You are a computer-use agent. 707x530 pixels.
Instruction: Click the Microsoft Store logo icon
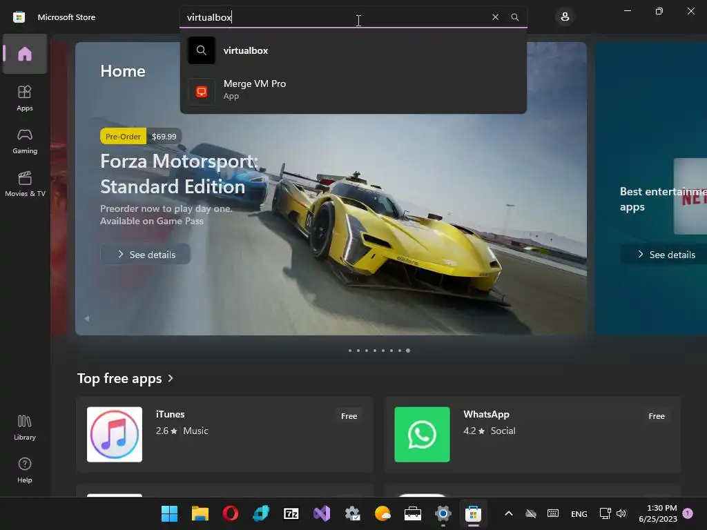(19, 17)
